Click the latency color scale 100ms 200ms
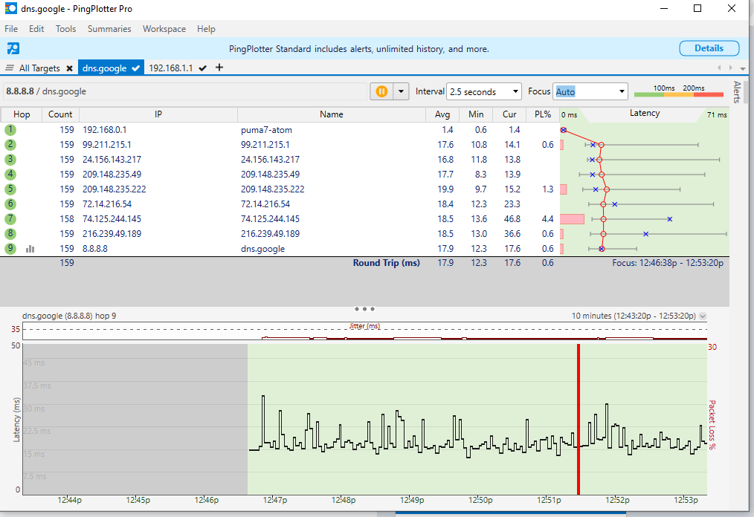 [x=678, y=91]
